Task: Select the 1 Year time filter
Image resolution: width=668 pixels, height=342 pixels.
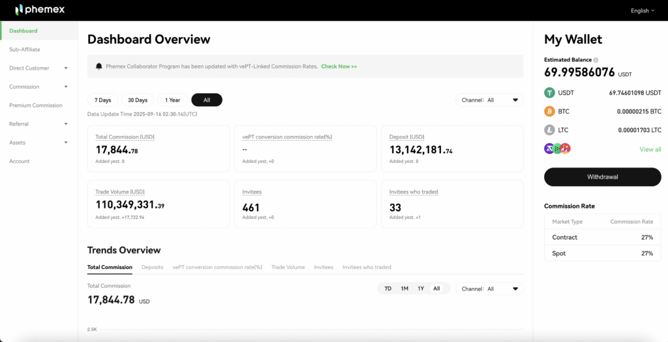Action: click(172, 100)
